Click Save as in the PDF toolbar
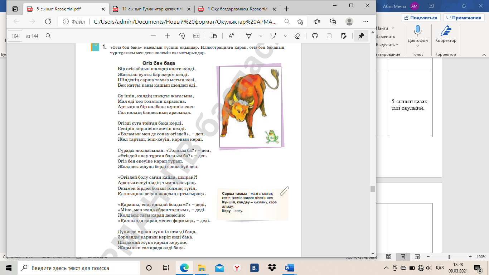Screen dimensions: 489x275 click(x=344, y=36)
